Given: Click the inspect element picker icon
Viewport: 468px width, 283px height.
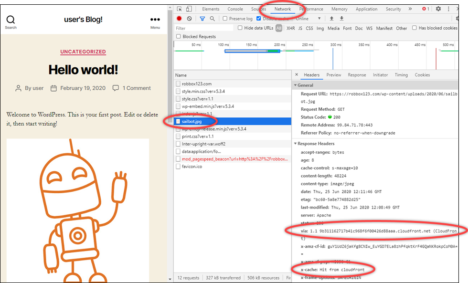Looking at the screenshot, I should (180, 9).
